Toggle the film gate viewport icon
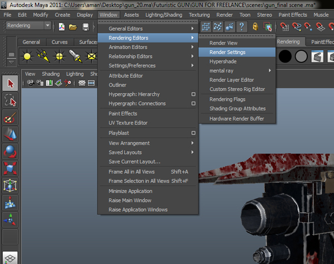Screen dimensions: 334x264 coord(91,83)
